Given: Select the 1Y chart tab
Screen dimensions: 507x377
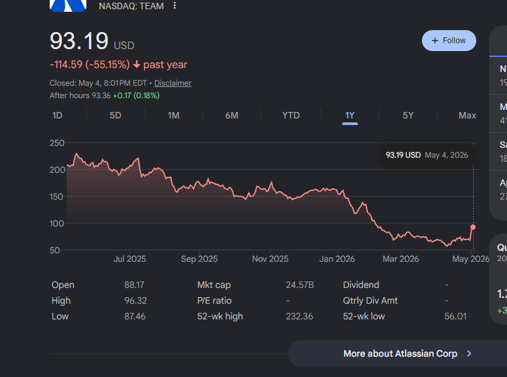Looking at the screenshot, I should pyautogui.click(x=350, y=116).
